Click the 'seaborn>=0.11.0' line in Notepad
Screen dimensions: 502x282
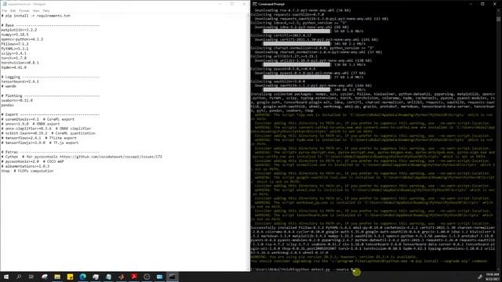pos(17,100)
